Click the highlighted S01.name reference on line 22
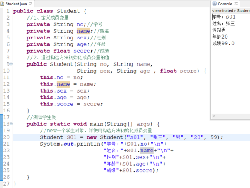 147,151
